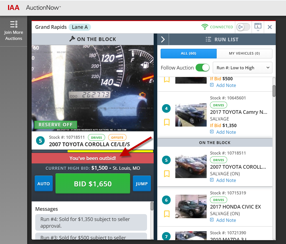Click the RESERVE OFF label
Screen dimensions: 286x244
[x=56, y=125]
